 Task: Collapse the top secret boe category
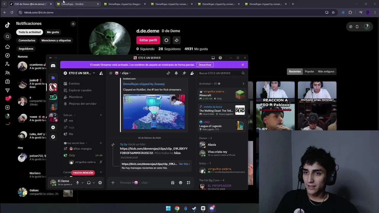coord(76,143)
